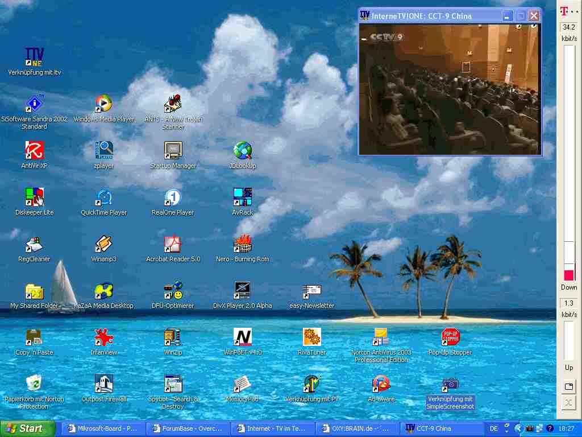Click the window-mode button in the T-Online sidebar
582x437 pixels.
(568, 386)
